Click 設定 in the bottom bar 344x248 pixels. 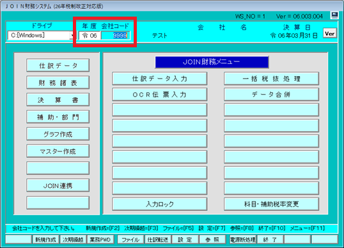[x=185, y=240]
